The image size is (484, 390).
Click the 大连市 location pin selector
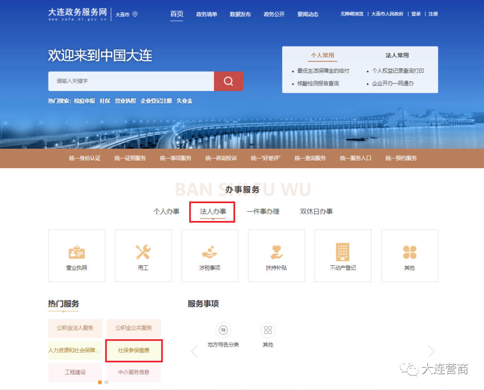click(126, 14)
